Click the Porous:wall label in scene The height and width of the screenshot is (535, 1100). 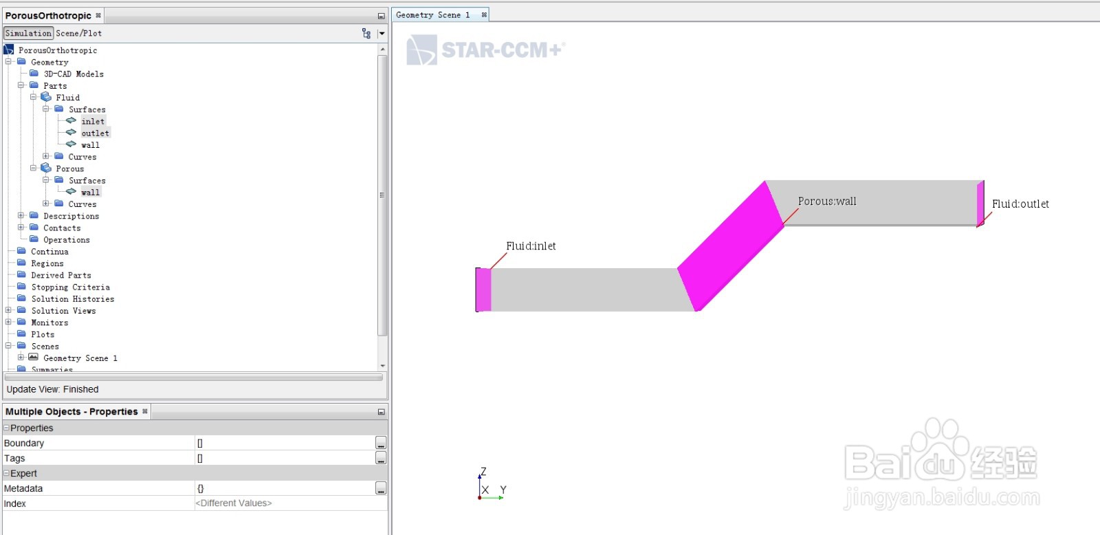[827, 201]
